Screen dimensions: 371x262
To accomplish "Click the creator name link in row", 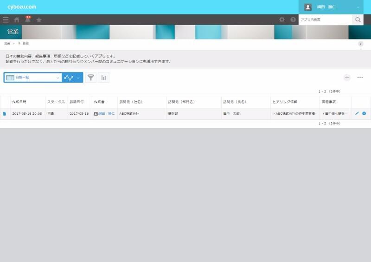I will click(107, 114).
